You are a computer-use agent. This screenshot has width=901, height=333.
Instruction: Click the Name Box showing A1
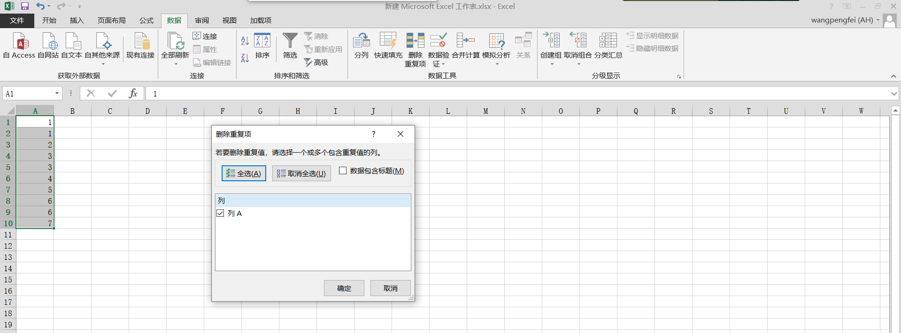(x=29, y=94)
